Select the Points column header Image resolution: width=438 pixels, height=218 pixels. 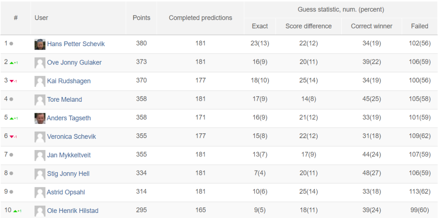(x=141, y=18)
